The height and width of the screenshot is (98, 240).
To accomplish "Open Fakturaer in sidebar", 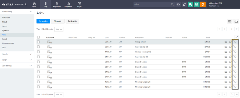I will (6, 18).
